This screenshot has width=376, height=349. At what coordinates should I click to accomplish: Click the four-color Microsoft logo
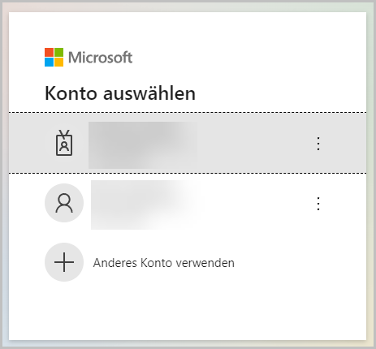click(x=54, y=58)
